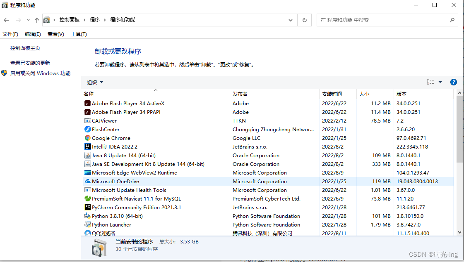Select the Google Chrome row name
The height and width of the screenshot is (262, 464).
click(x=111, y=138)
